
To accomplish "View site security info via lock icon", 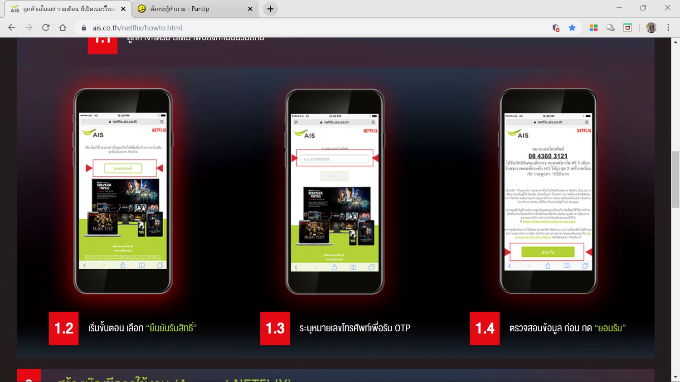I will [83, 28].
